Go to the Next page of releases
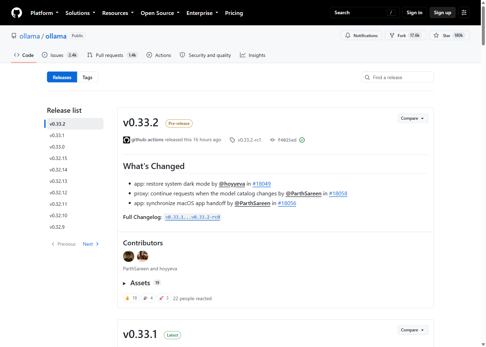The height and width of the screenshot is (347, 486). click(91, 244)
